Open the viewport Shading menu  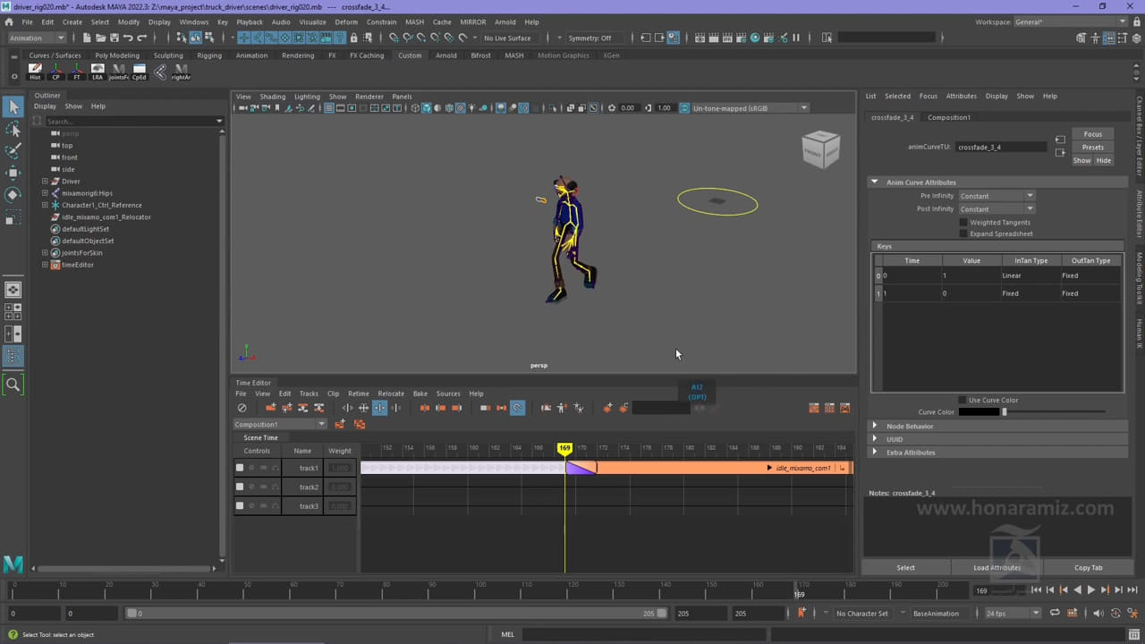pyautogui.click(x=272, y=97)
